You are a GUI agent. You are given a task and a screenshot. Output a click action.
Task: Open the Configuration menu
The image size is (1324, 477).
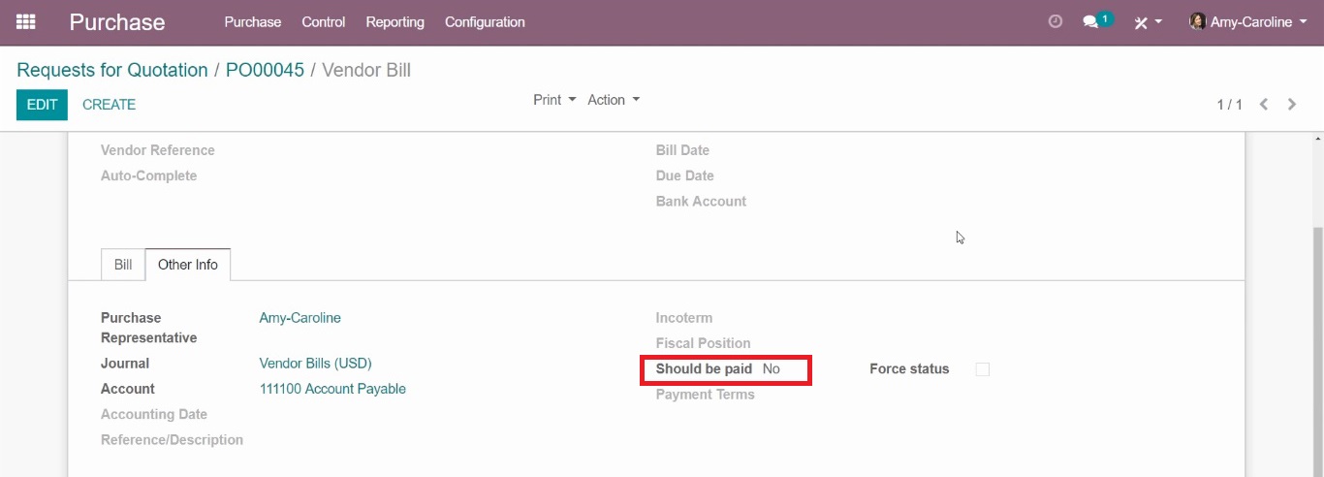pyautogui.click(x=485, y=21)
